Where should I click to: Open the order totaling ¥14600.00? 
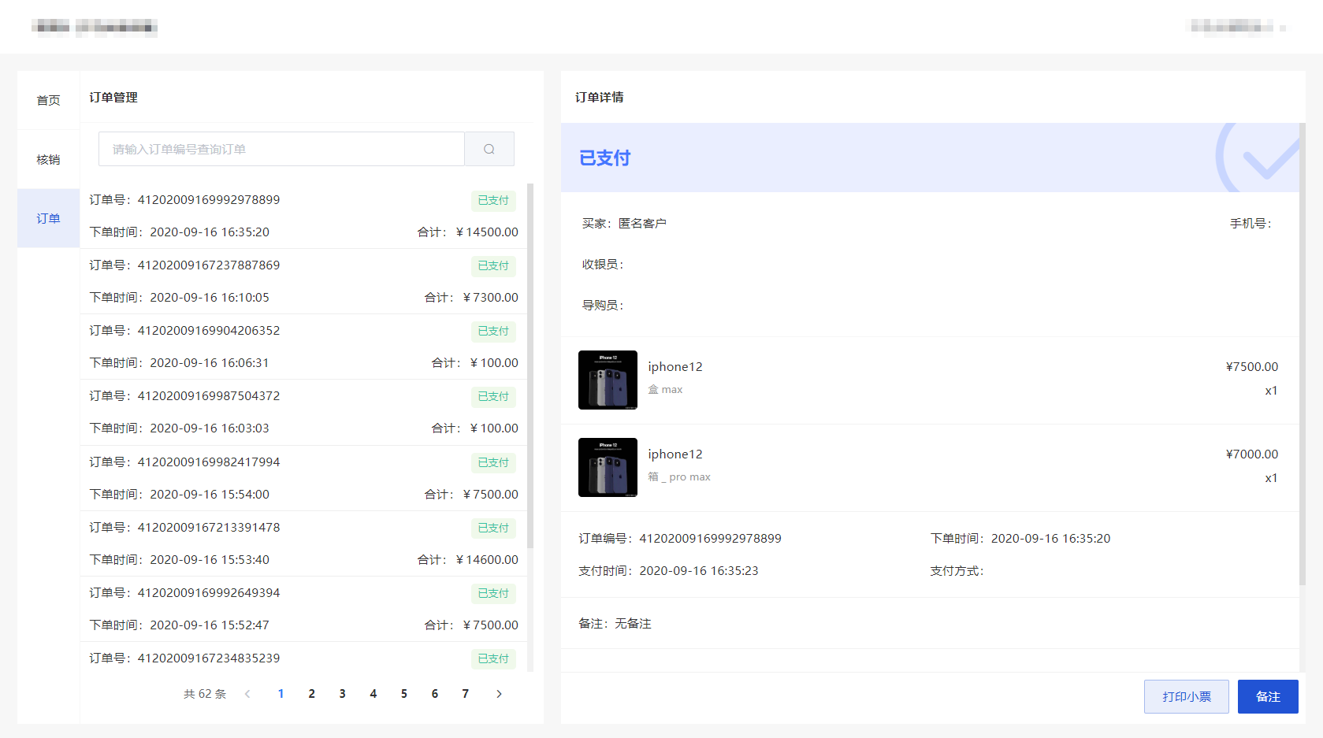pos(303,543)
